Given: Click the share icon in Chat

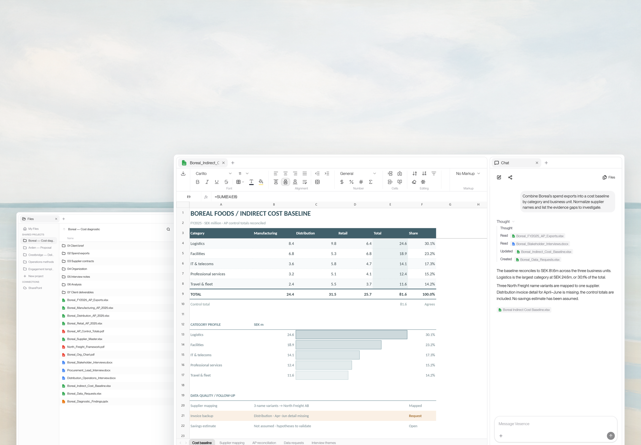Looking at the screenshot, I should (x=510, y=177).
